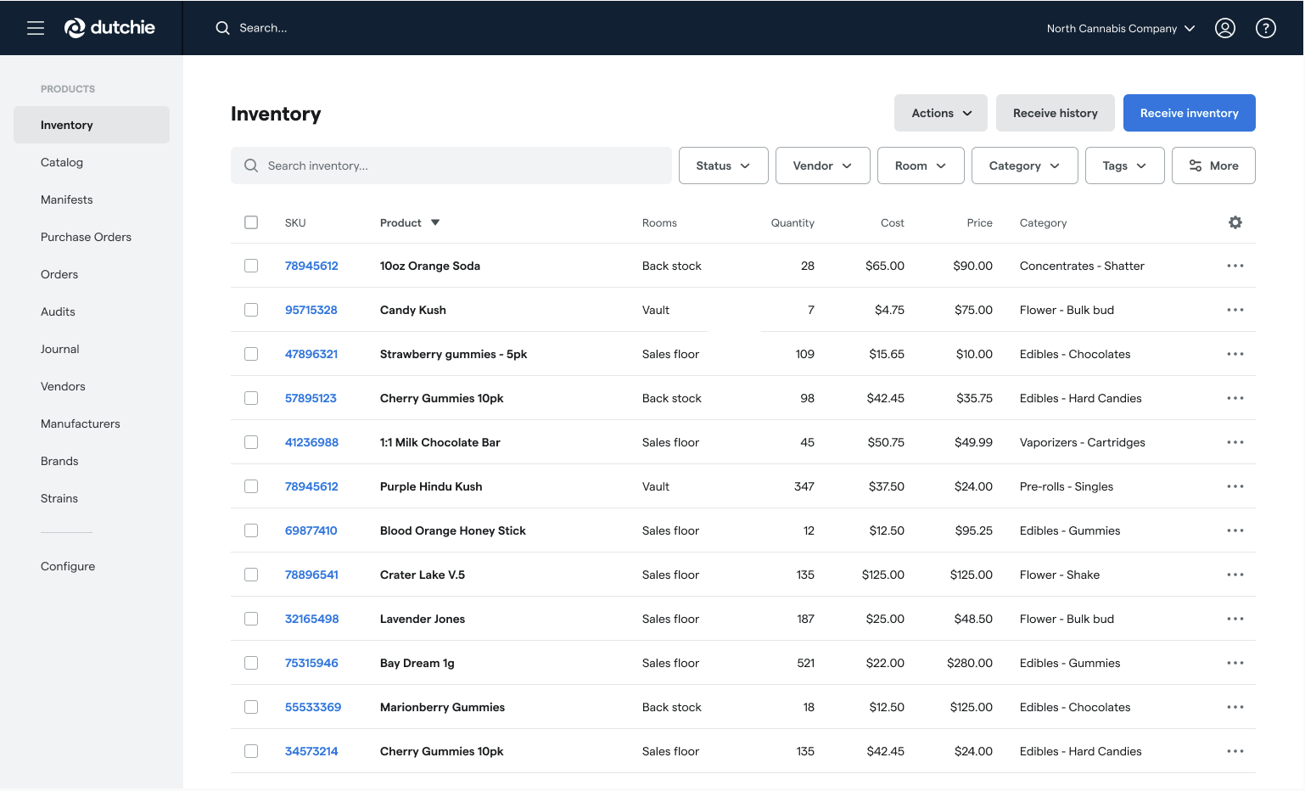This screenshot has width=1305, height=791.
Task: Click the Dutchie logo
Action: 109,27
